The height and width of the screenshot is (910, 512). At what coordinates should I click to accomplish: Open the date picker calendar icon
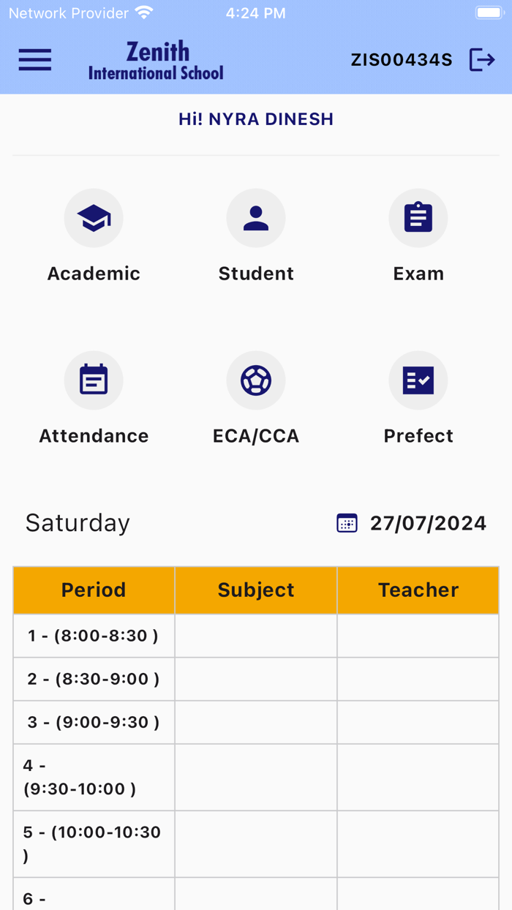(347, 522)
